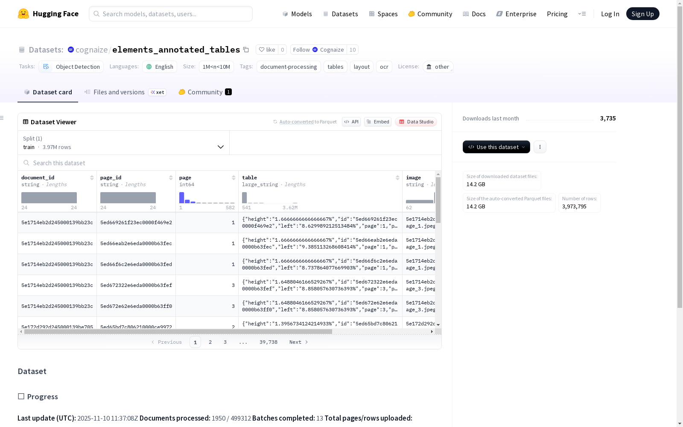Open Files and versions tab
Screen dimensions: 683x427
coord(125,92)
